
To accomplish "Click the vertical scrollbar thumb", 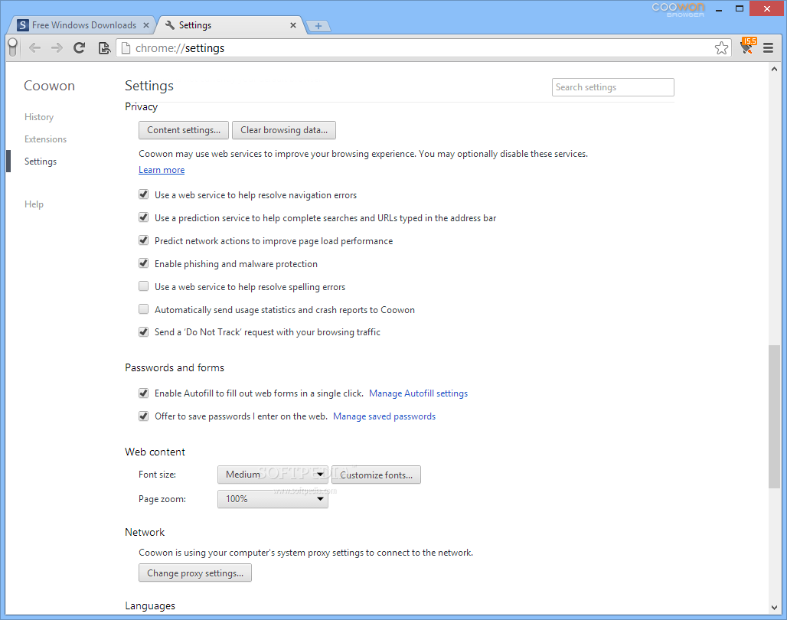I will coord(774,416).
